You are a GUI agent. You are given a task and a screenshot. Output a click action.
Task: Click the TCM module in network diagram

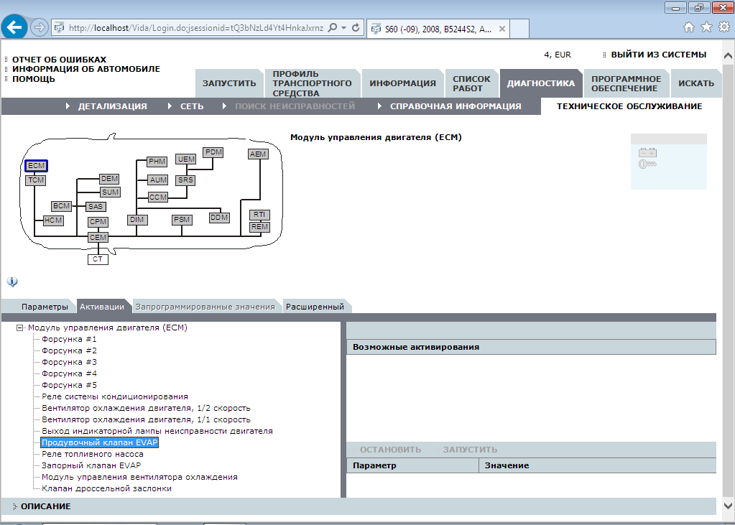click(x=36, y=180)
